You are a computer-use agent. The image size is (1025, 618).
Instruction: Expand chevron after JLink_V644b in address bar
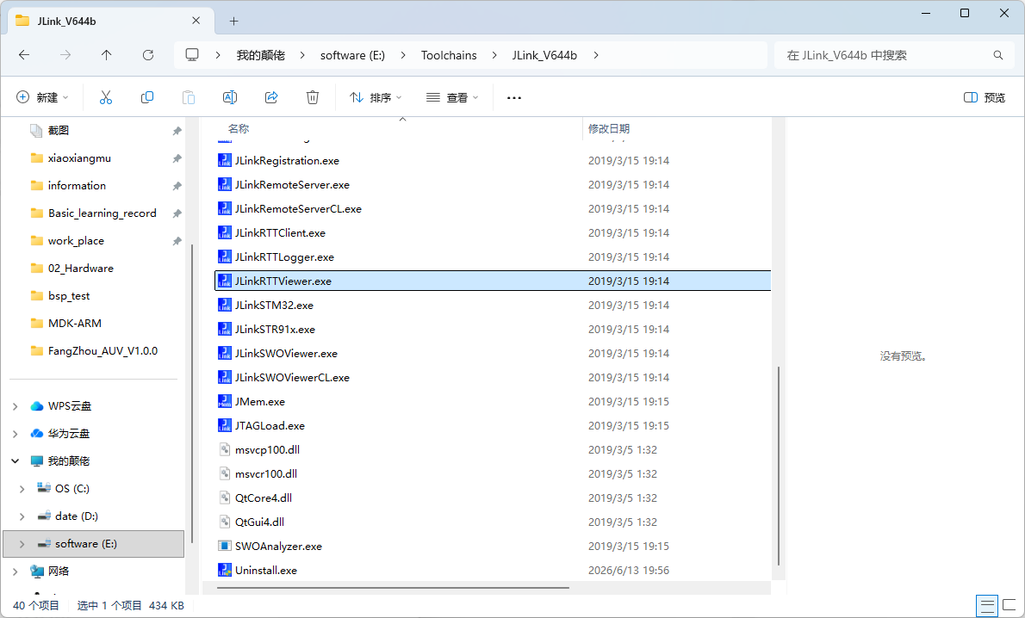595,55
